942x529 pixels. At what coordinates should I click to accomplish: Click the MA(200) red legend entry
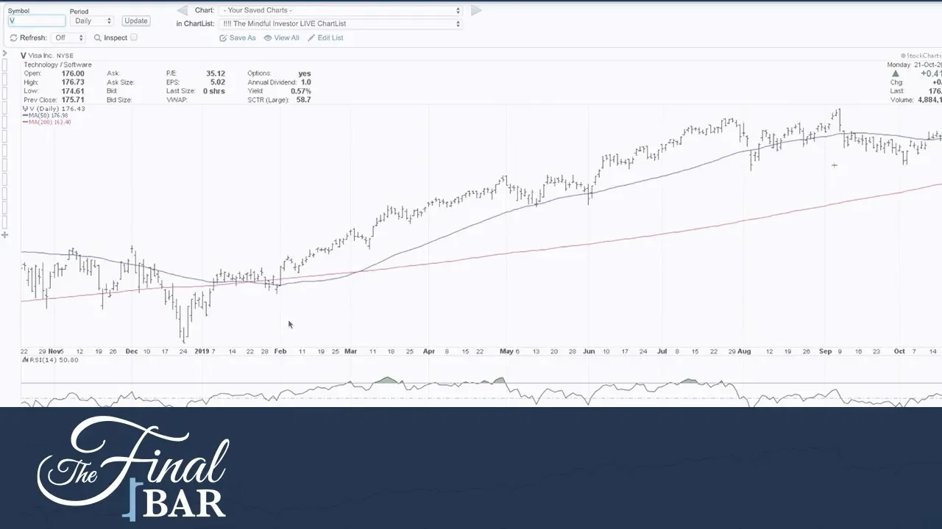click(47, 122)
